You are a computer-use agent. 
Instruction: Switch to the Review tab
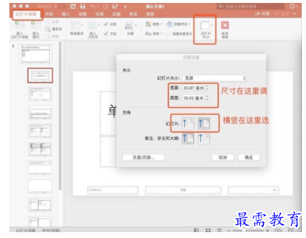tap(133, 14)
